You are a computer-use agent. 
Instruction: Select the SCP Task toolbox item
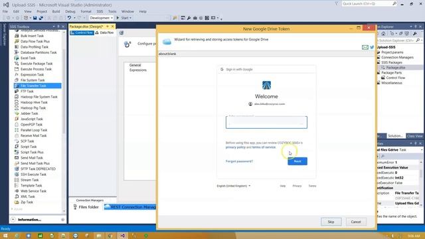click(x=27, y=141)
